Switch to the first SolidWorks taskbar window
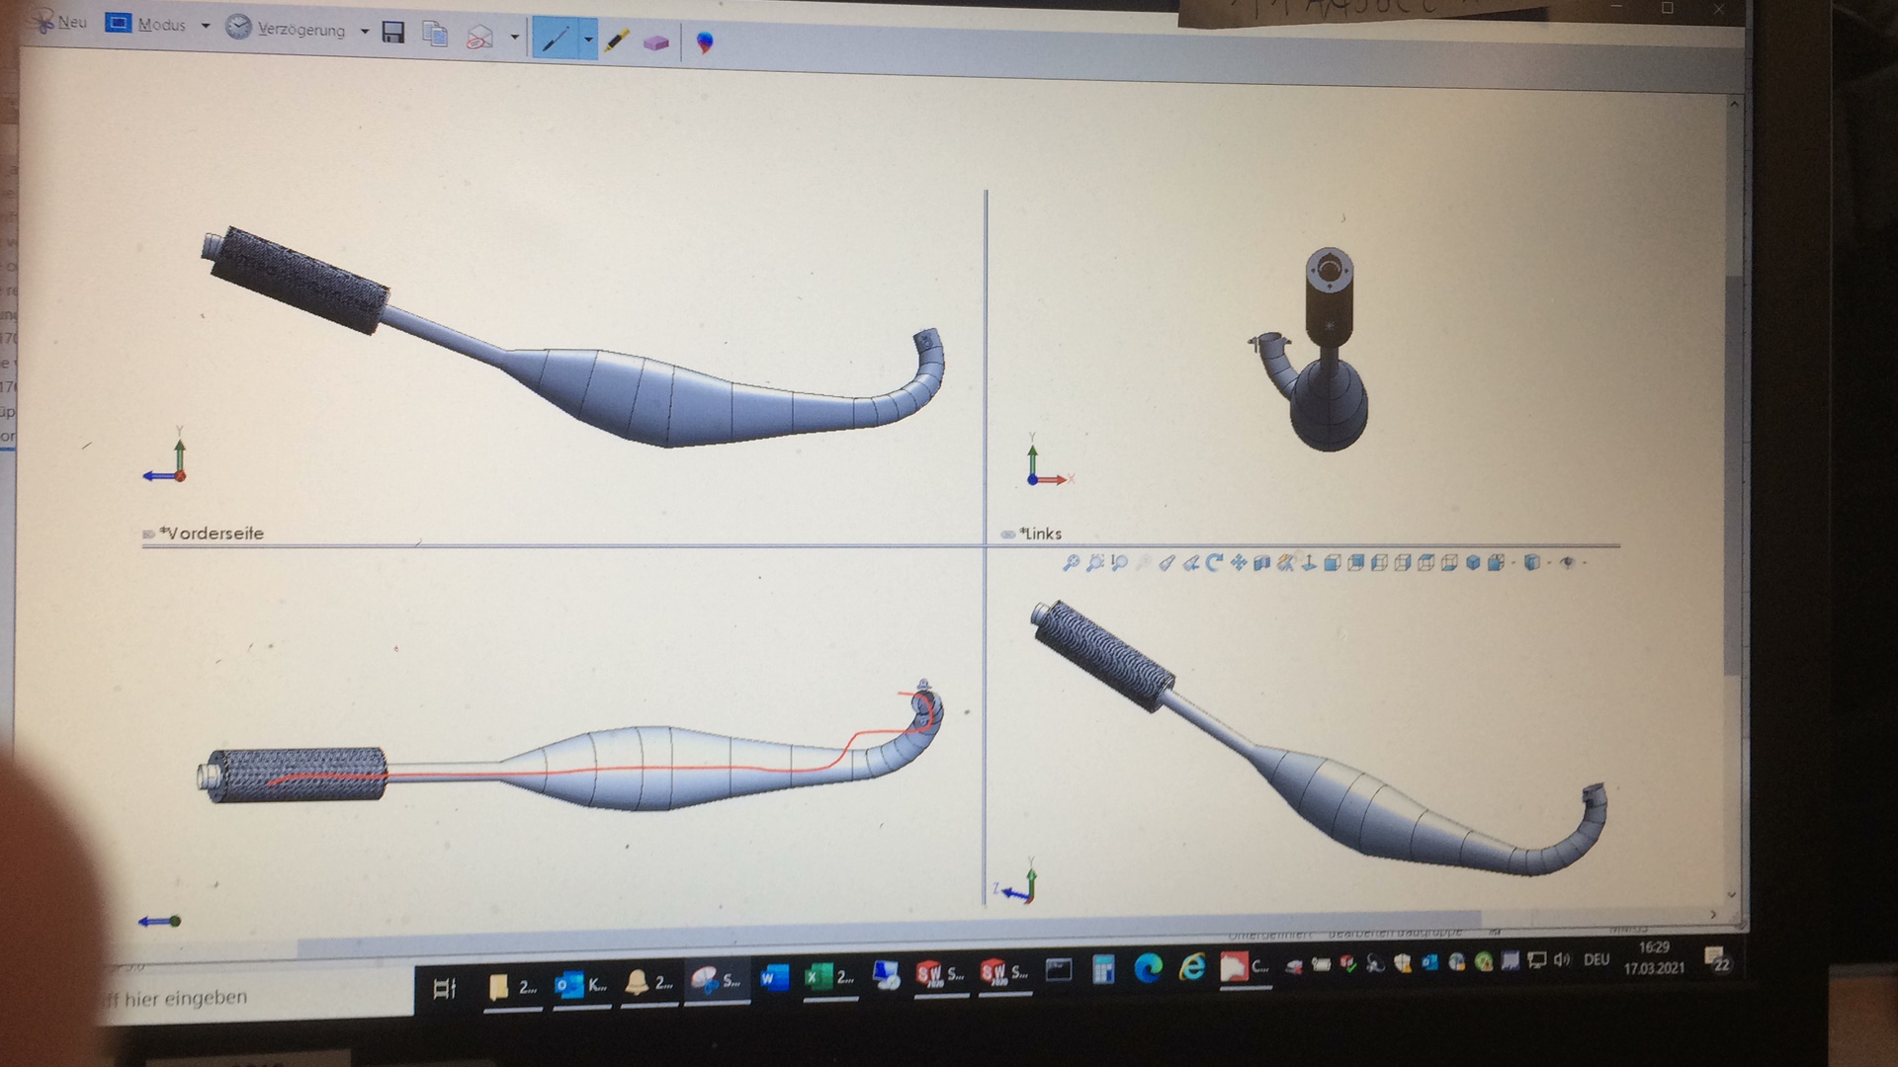Screen dimensions: 1898x1067 939,974
